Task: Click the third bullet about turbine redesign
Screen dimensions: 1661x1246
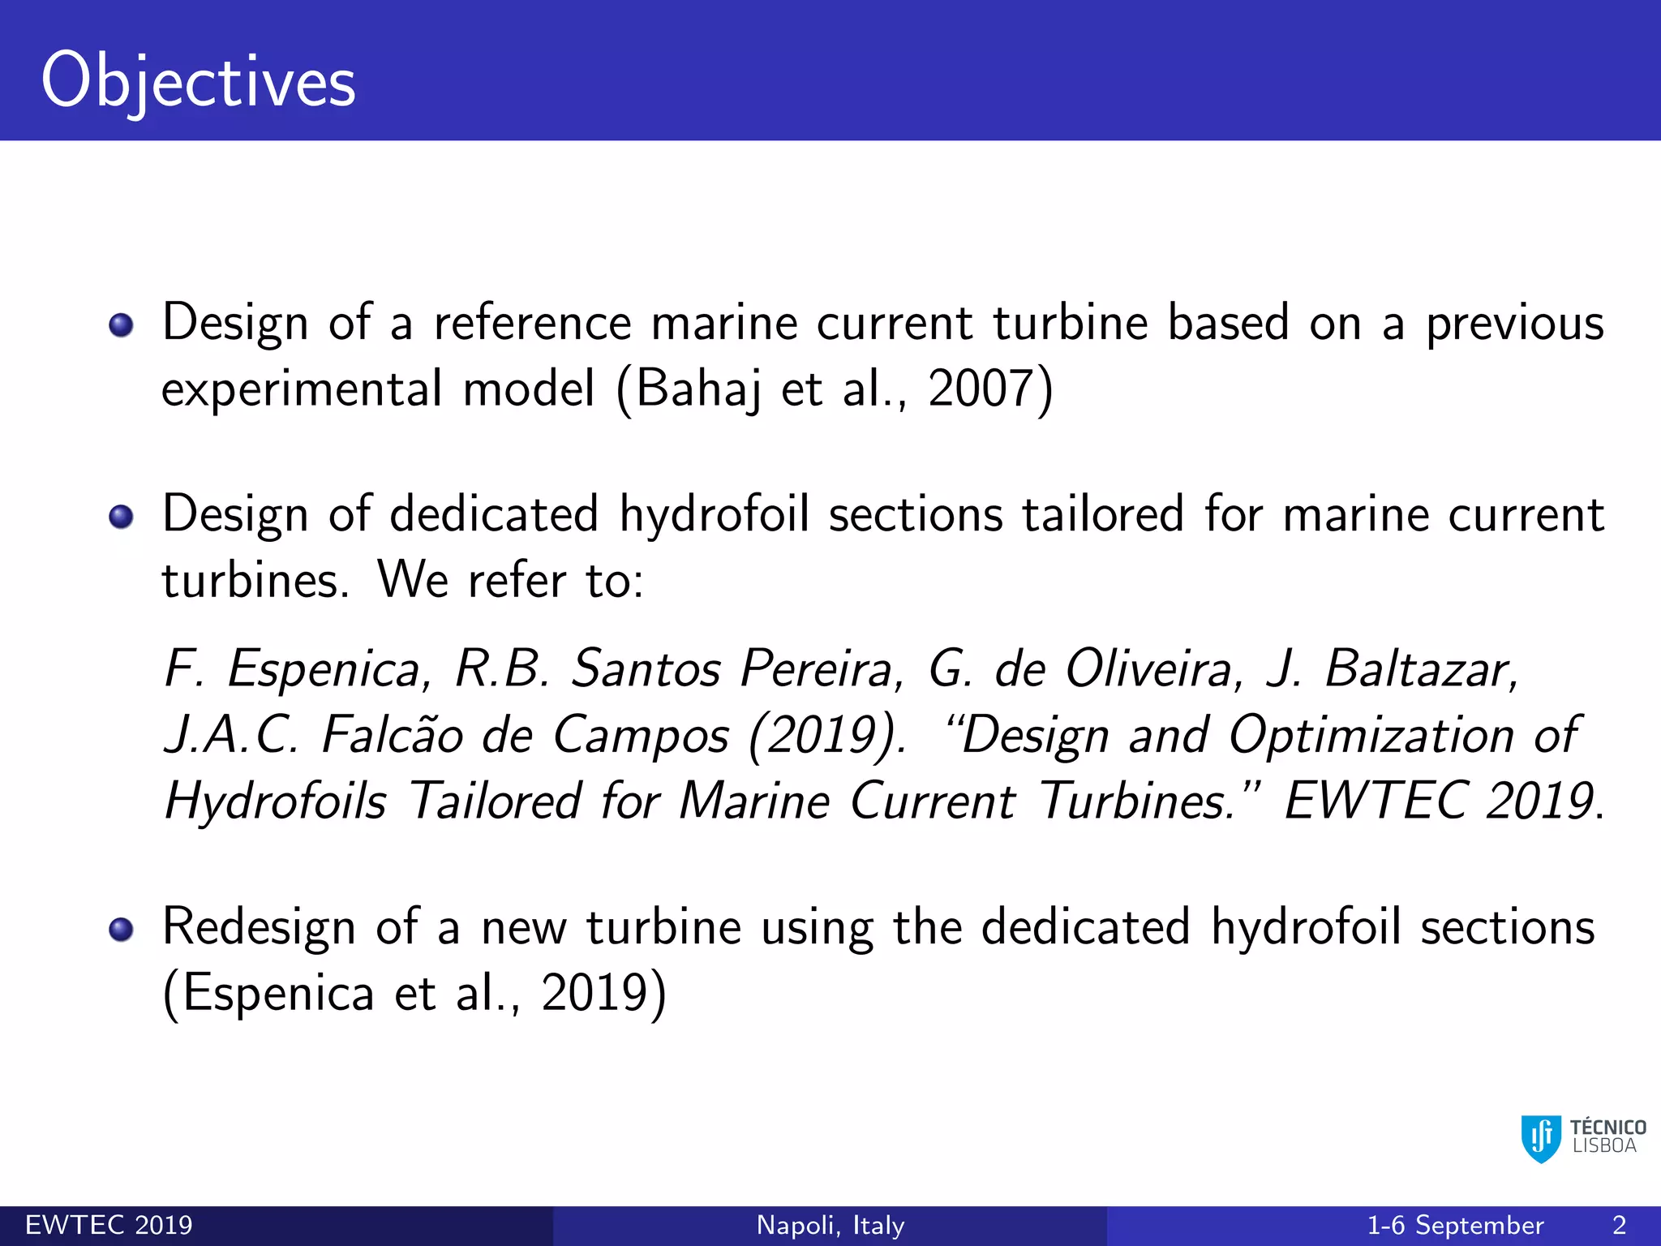Action: [878, 960]
